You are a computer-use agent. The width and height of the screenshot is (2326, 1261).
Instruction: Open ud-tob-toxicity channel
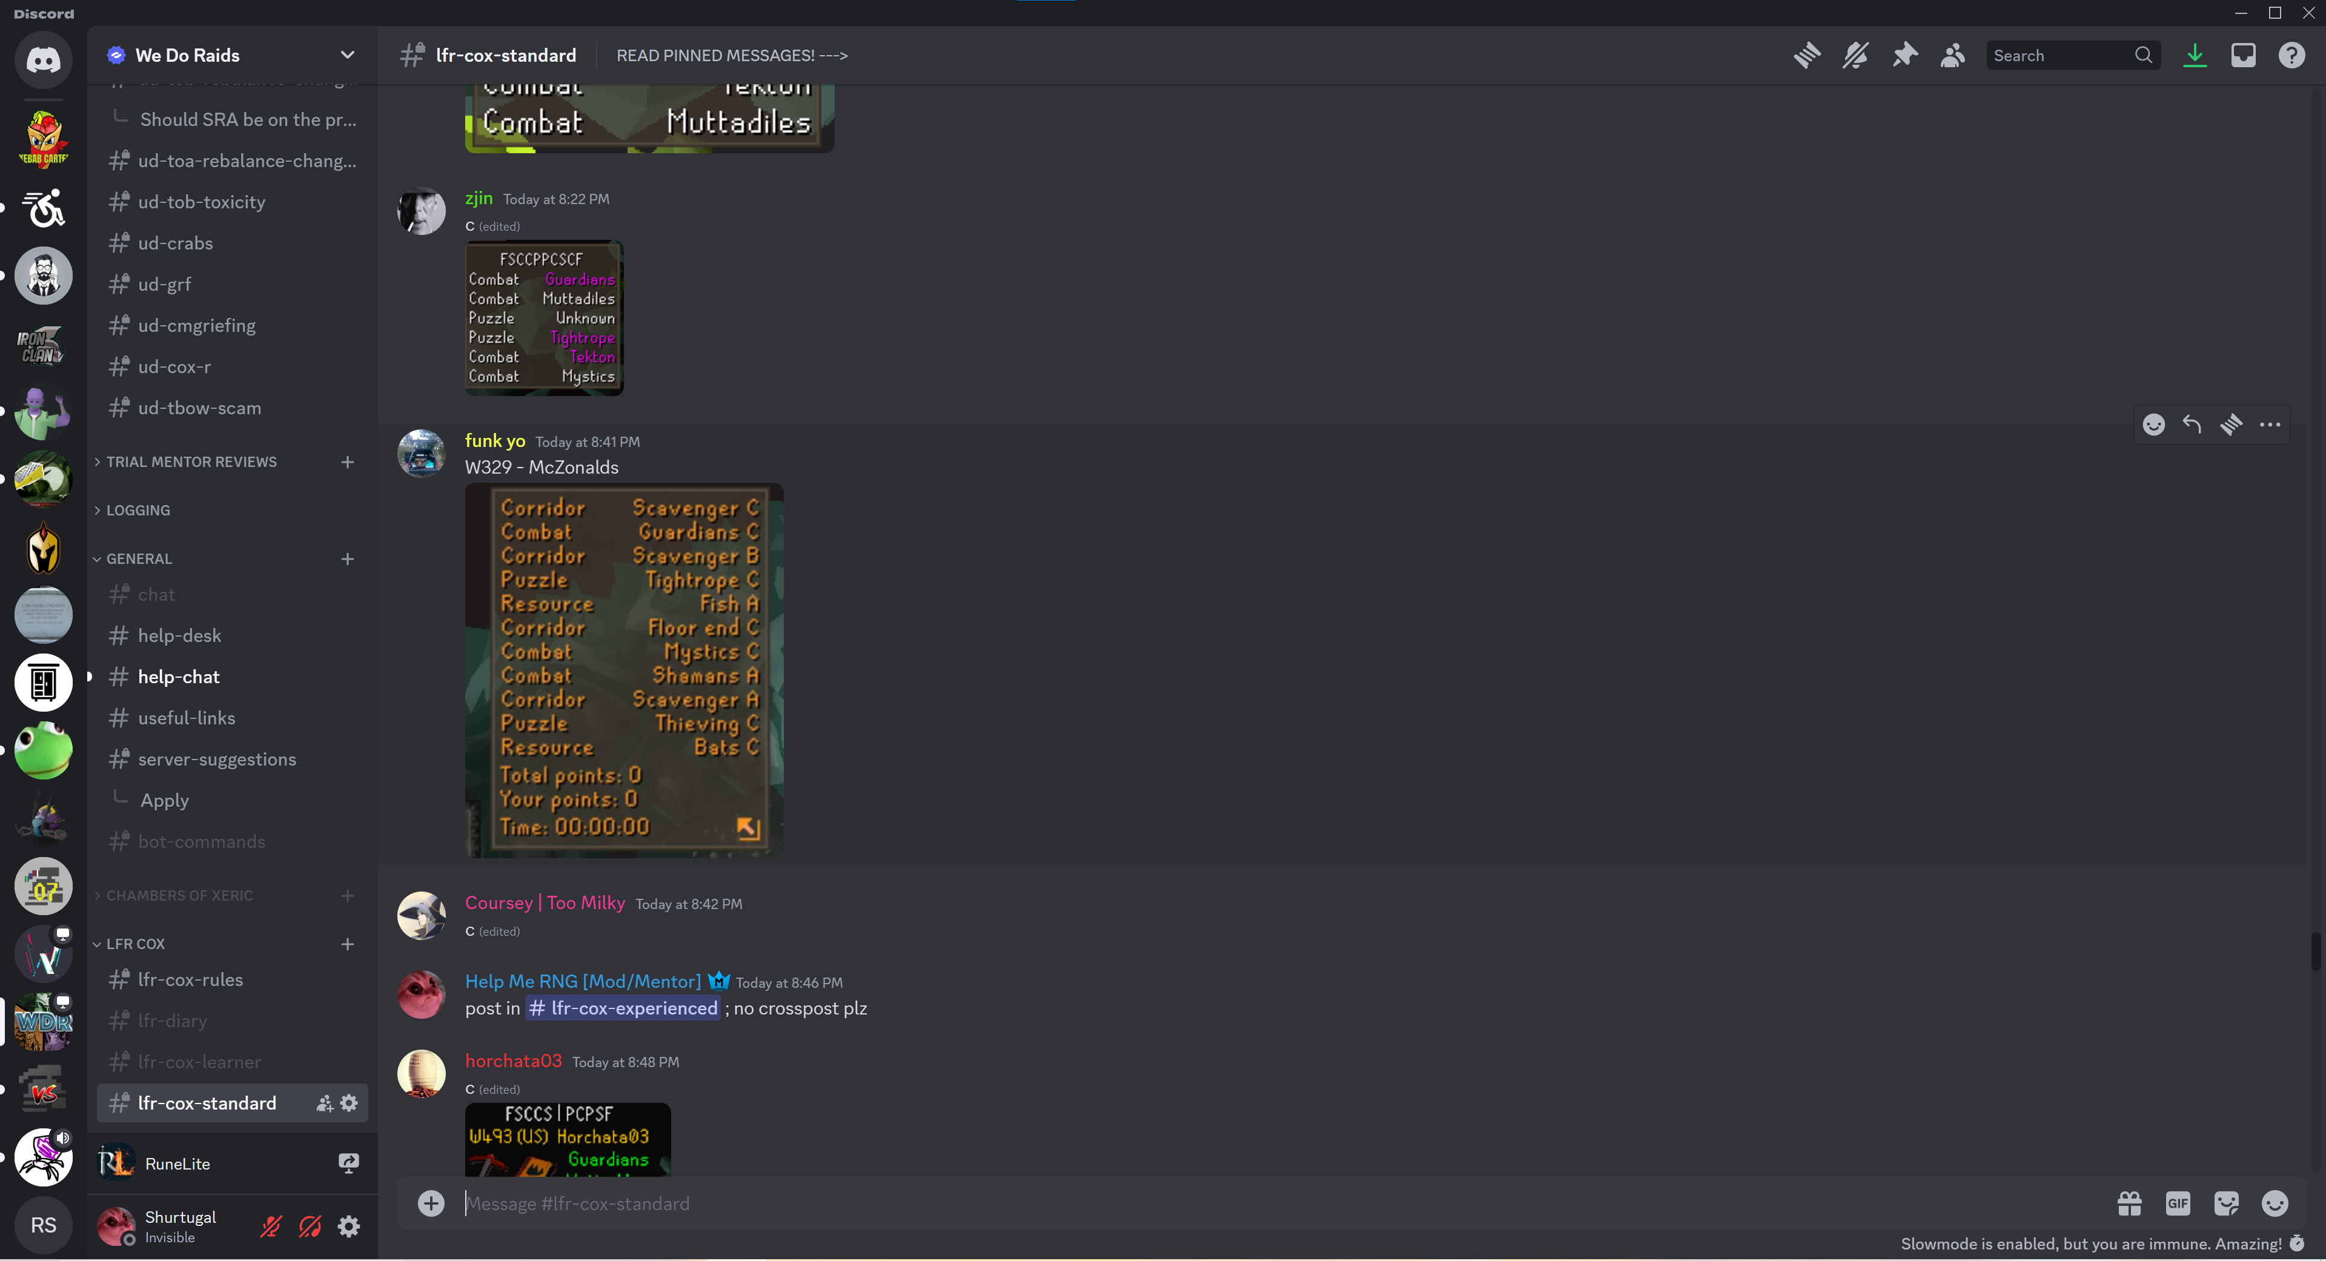pyautogui.click(x=232, y=201)
